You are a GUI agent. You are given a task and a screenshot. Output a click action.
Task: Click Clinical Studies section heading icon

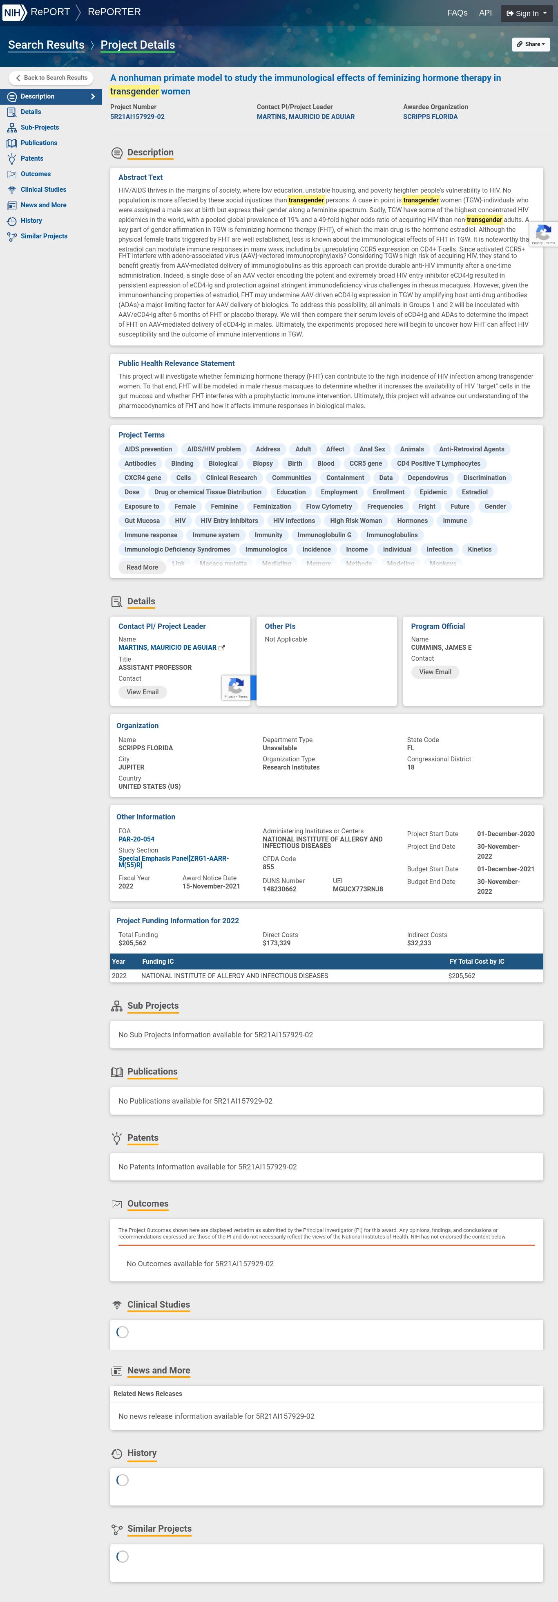pyautogui.click(x=117, y=1305)
